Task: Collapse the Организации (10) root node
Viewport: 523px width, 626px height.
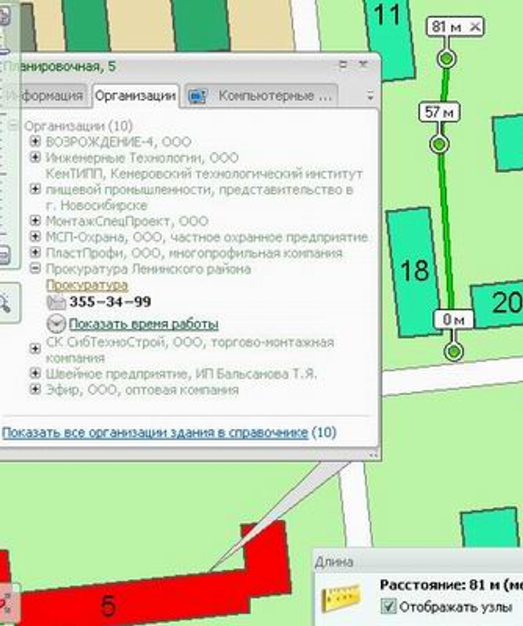Action: coord(13,125)
